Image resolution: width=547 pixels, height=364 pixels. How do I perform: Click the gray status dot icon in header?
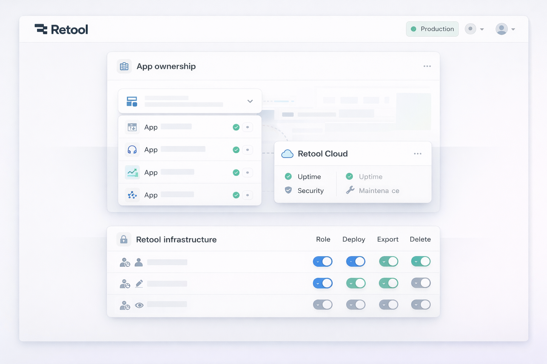[x=470, y=29]
